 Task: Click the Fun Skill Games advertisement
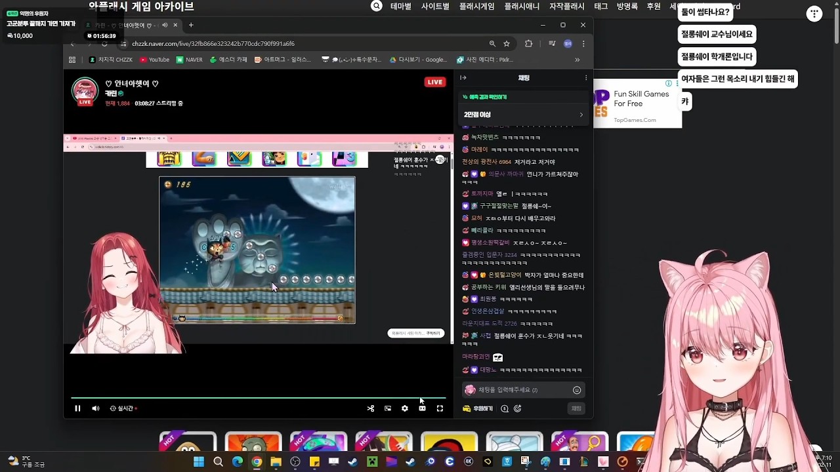(638, 104)
